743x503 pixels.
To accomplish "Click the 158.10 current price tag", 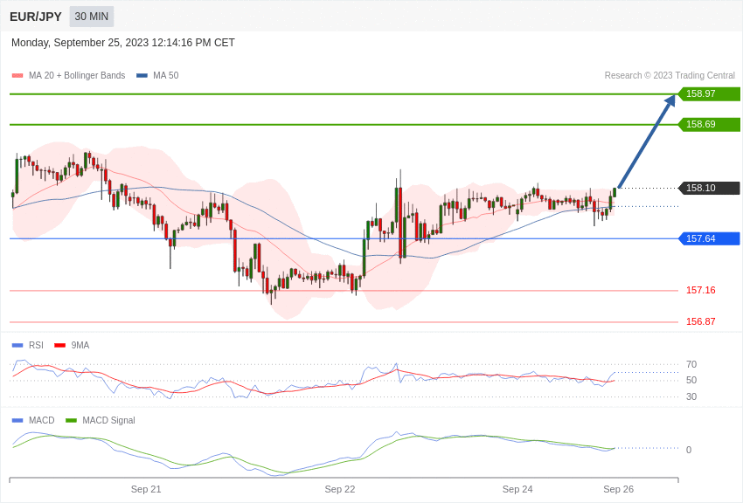I will (710, 188).
